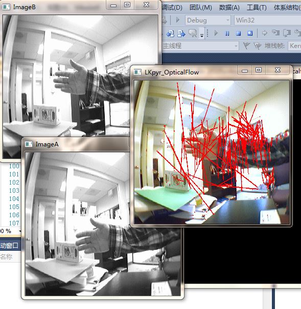Image resolution: width=301 pixels, height=309 pixels.
Task: Click inside the LKpyr_OpticalFlow image view
Action: (x=212, y=152)
